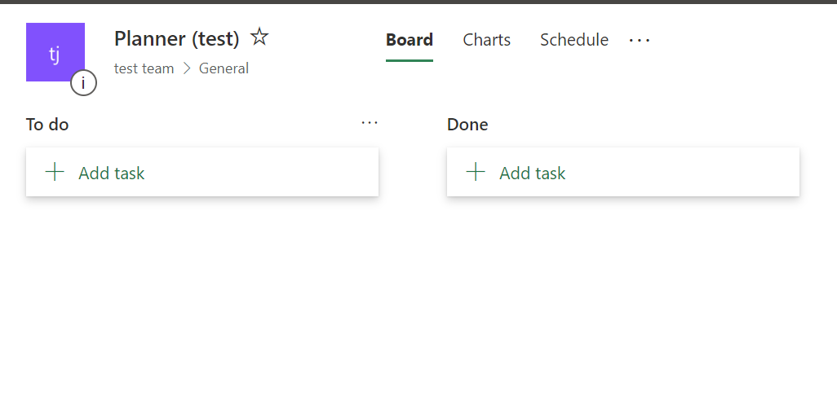
Task: Open the test team breadcrumb link
Action: (x=144, y=68)
